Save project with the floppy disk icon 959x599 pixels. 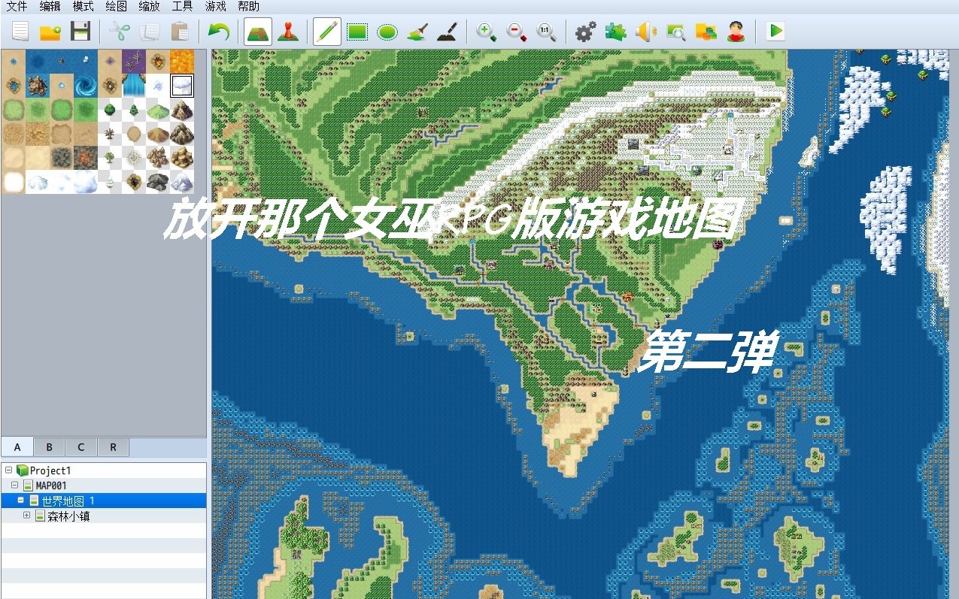pyautogui.click(x=80, y=32)
